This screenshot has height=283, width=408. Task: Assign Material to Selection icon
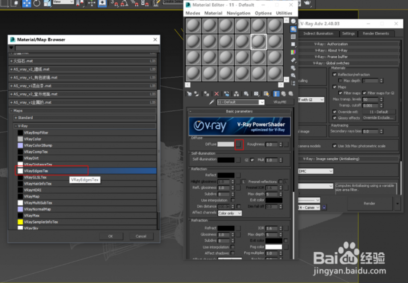(x=206, y=94)
